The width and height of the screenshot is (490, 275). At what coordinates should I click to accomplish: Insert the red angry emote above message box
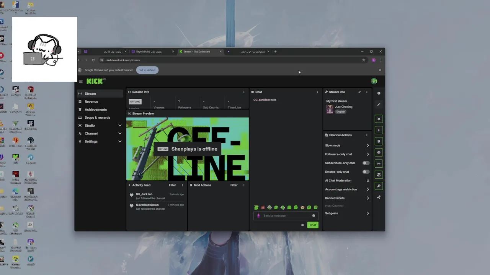pos(263,207)
